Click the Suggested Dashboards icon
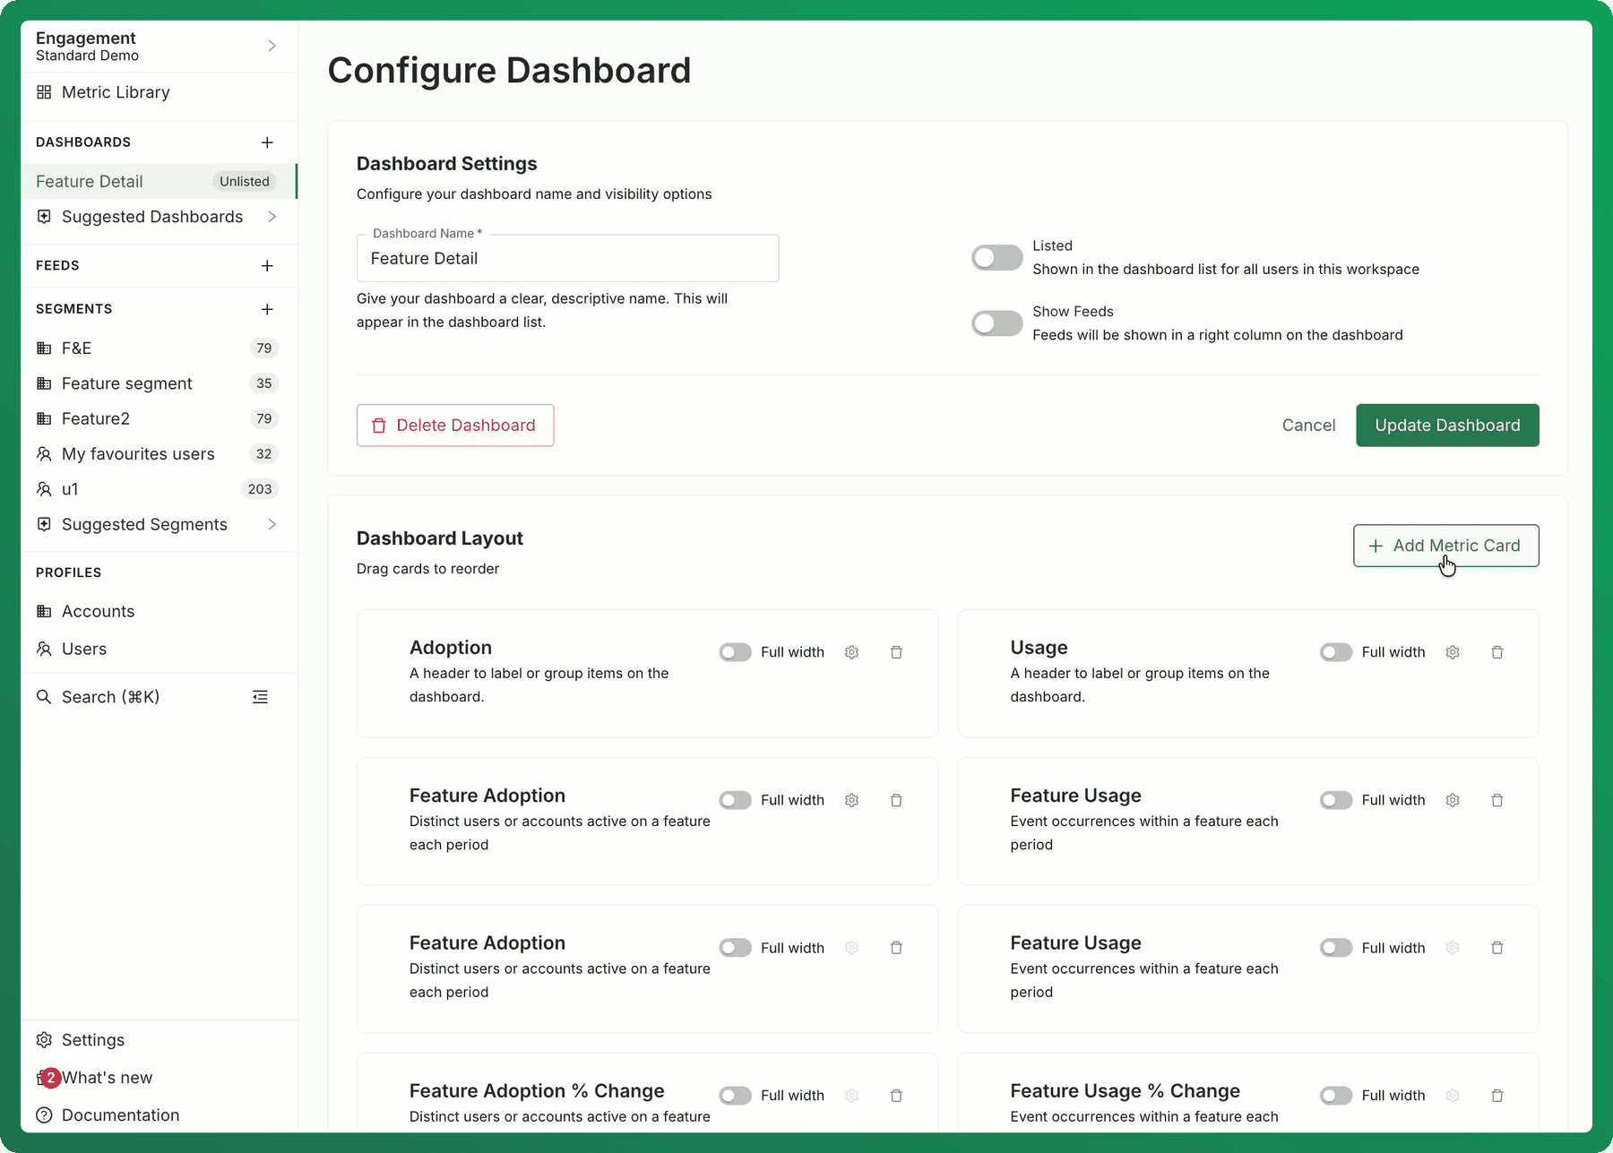The image size is (1613, 1153). point(44,217)
